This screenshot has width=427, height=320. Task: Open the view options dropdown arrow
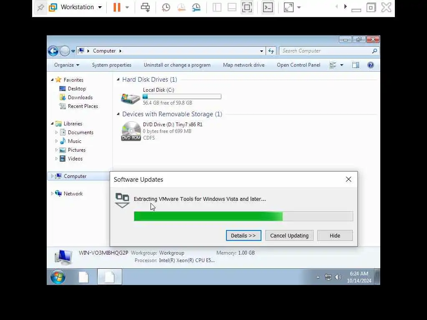click(x=342, y=65)
